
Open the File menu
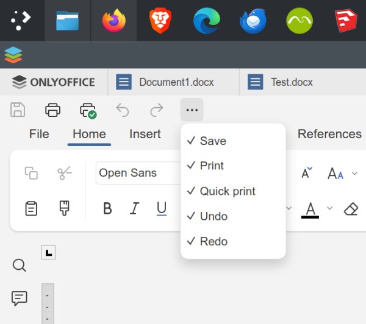(x=39, y=134)
